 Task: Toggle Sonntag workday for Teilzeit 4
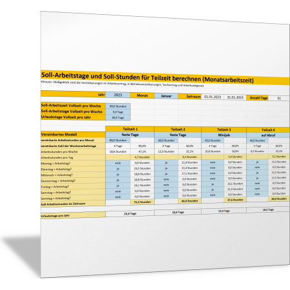[x=257, y=193]
